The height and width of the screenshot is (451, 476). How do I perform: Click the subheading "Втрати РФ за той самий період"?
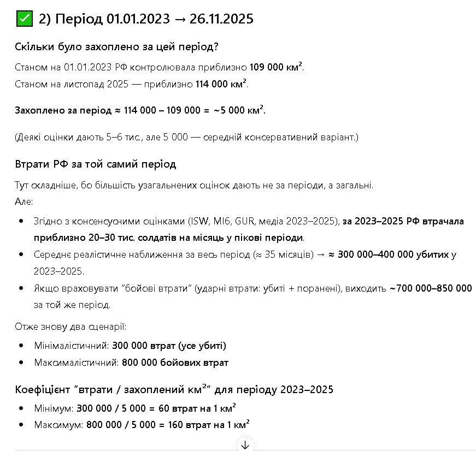click(95, 164)
